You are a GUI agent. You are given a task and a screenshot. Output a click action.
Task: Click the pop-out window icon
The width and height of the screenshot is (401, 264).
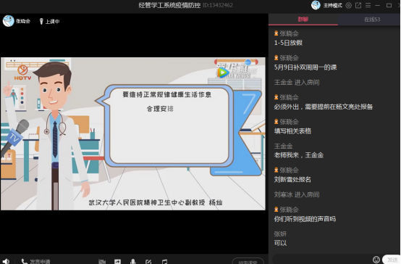pyautogui.click(x=358, y=5)
